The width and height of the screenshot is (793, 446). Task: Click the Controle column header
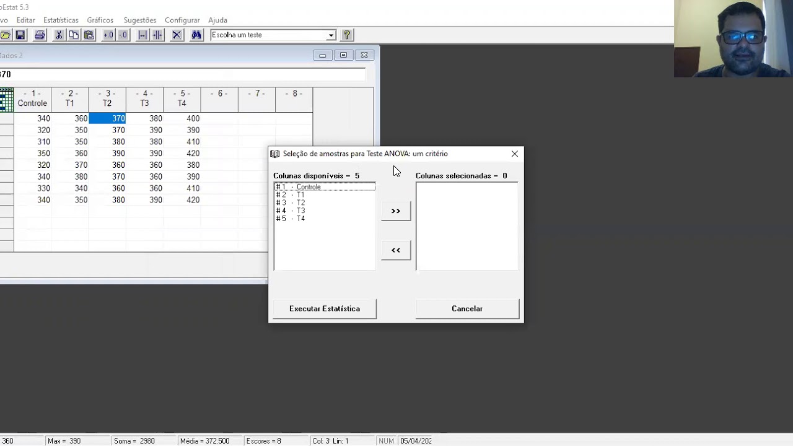32,99
